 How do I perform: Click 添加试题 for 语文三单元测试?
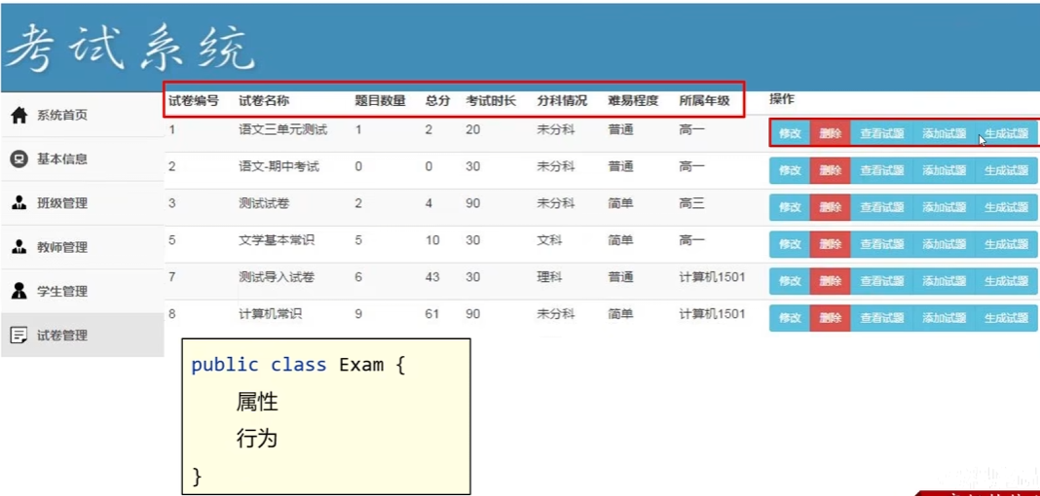point(944,133)
